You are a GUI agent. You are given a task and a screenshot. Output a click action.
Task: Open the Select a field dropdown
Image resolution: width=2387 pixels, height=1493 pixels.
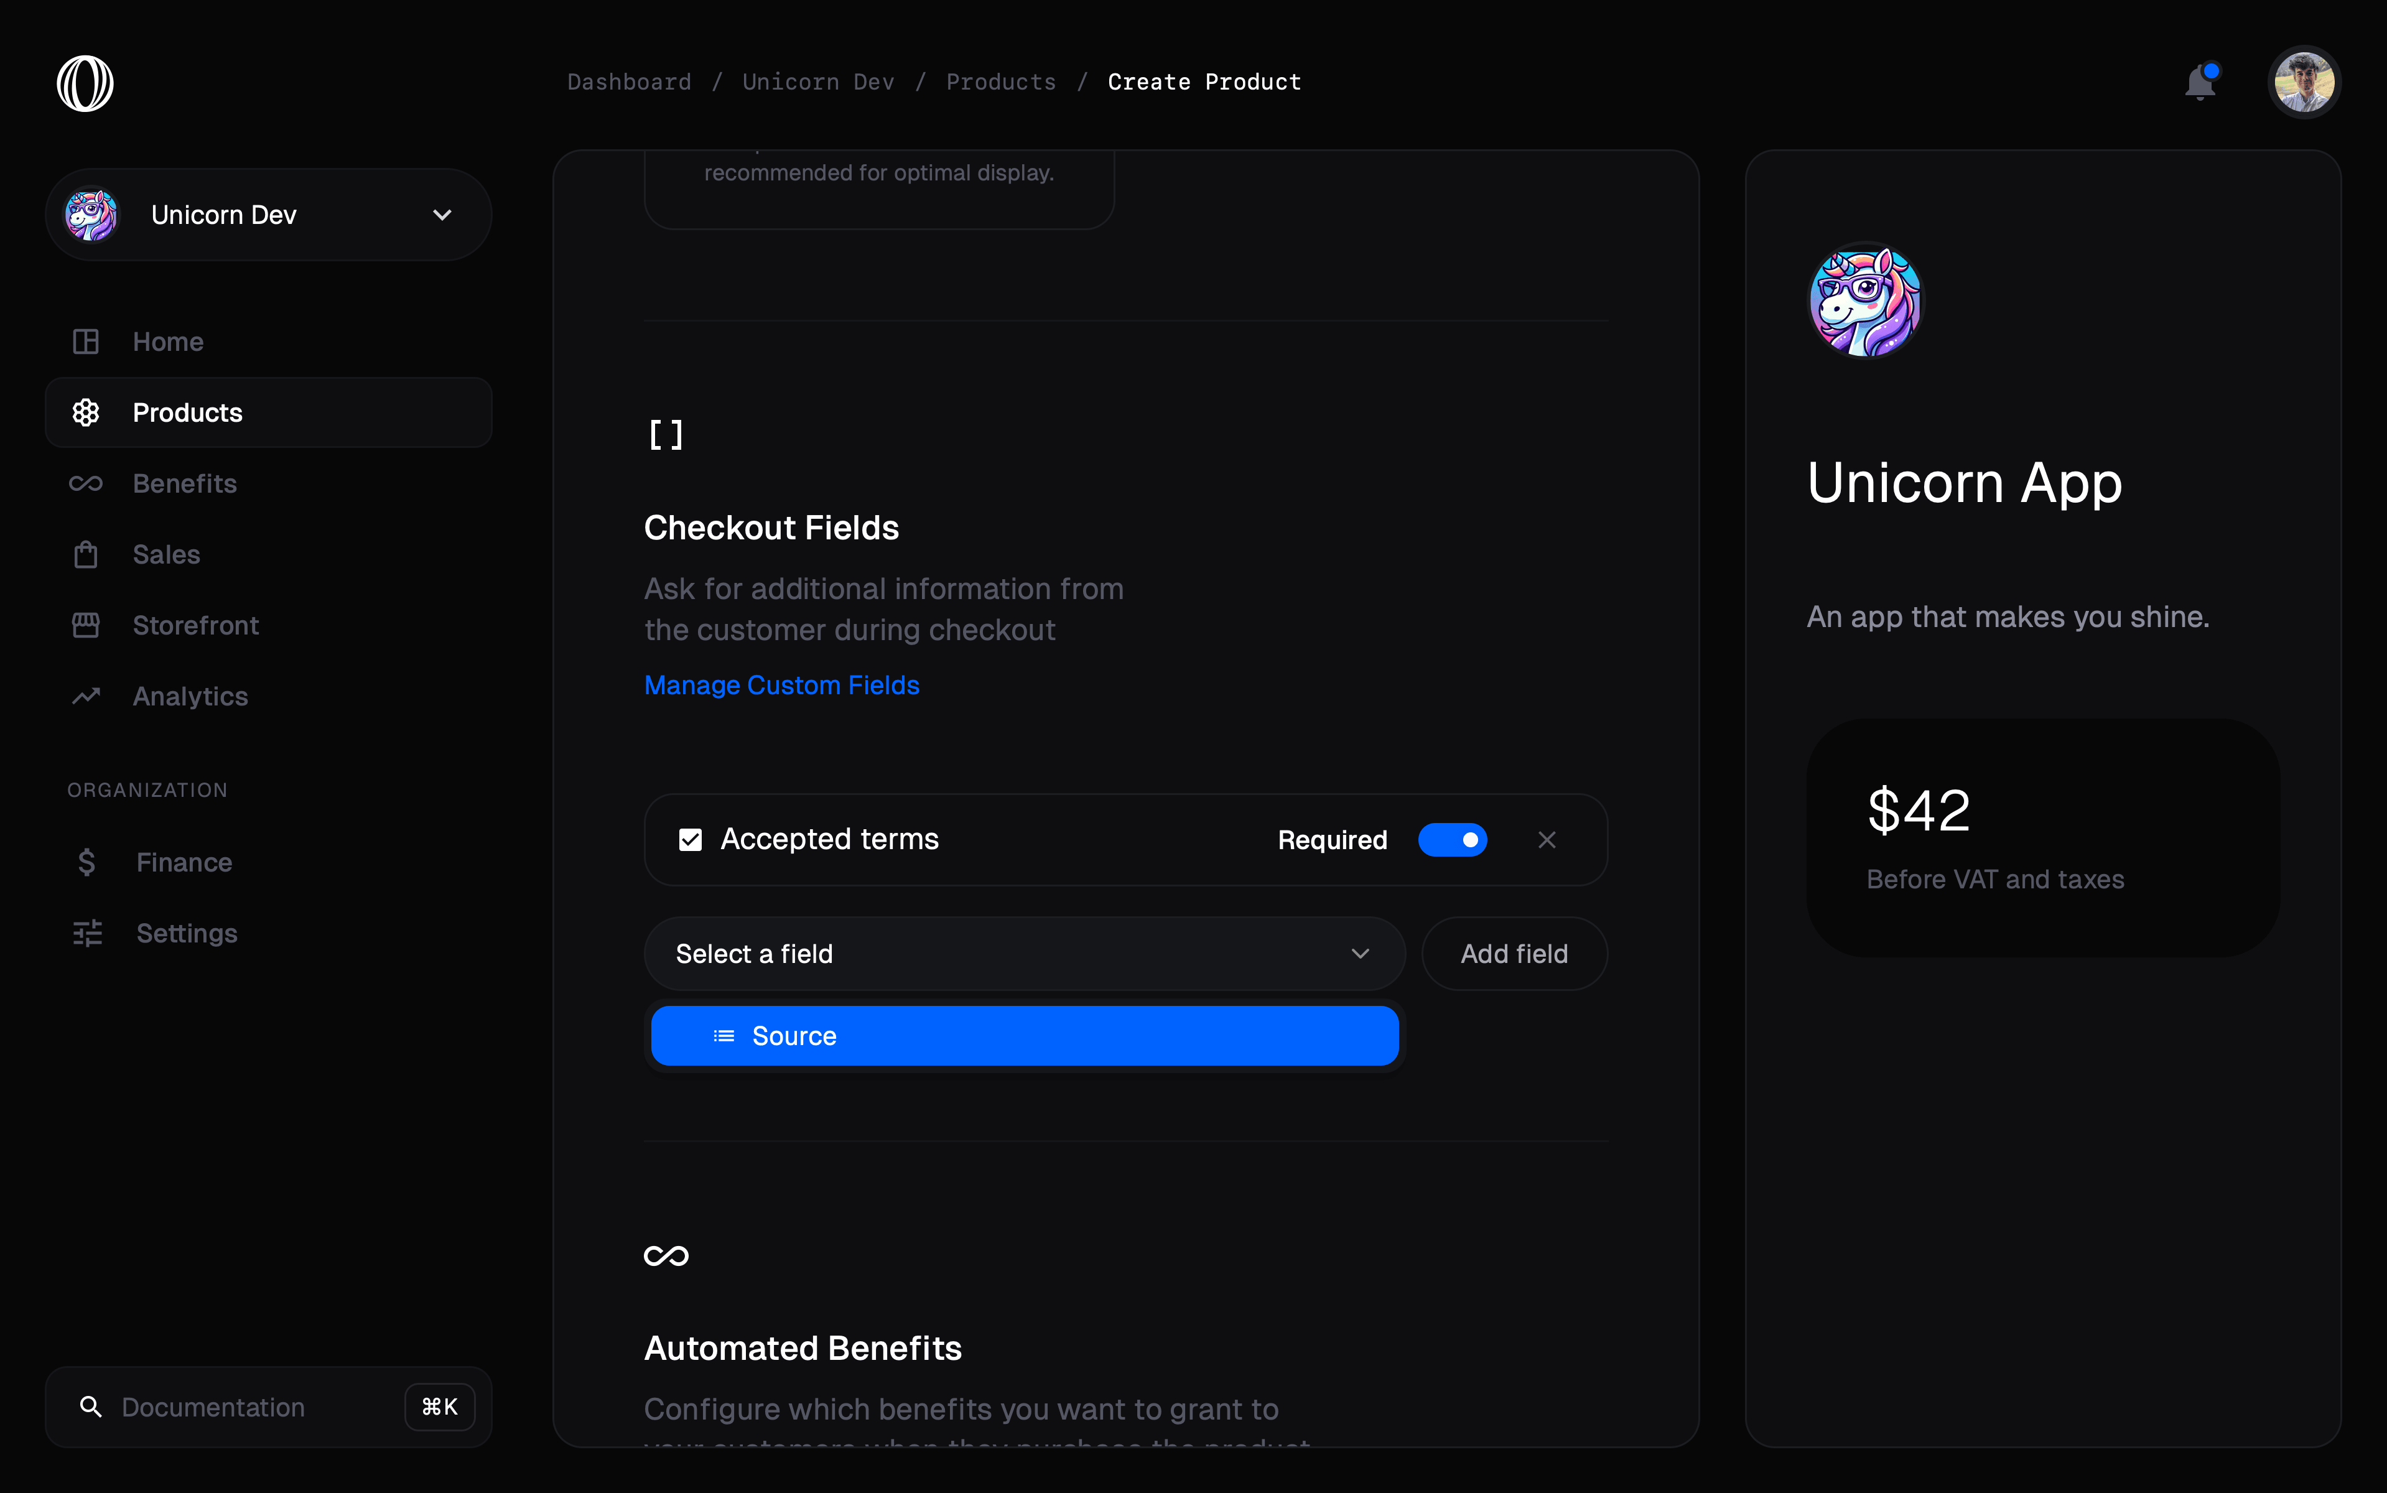coord(1024,954)
